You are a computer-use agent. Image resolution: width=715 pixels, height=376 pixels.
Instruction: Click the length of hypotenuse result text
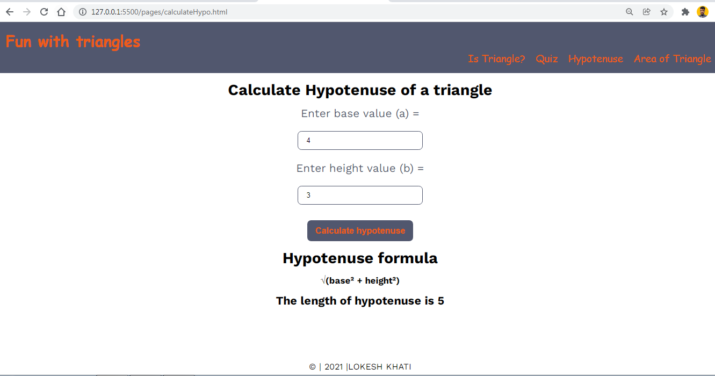360,301
